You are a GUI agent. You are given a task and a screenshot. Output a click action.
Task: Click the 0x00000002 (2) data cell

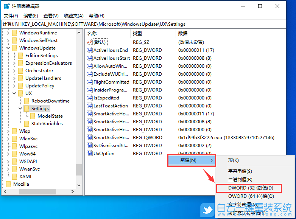tap(195, 146)
